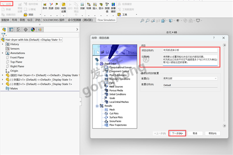Switch to the 标注 ribbon tab

tap(30, 20)
